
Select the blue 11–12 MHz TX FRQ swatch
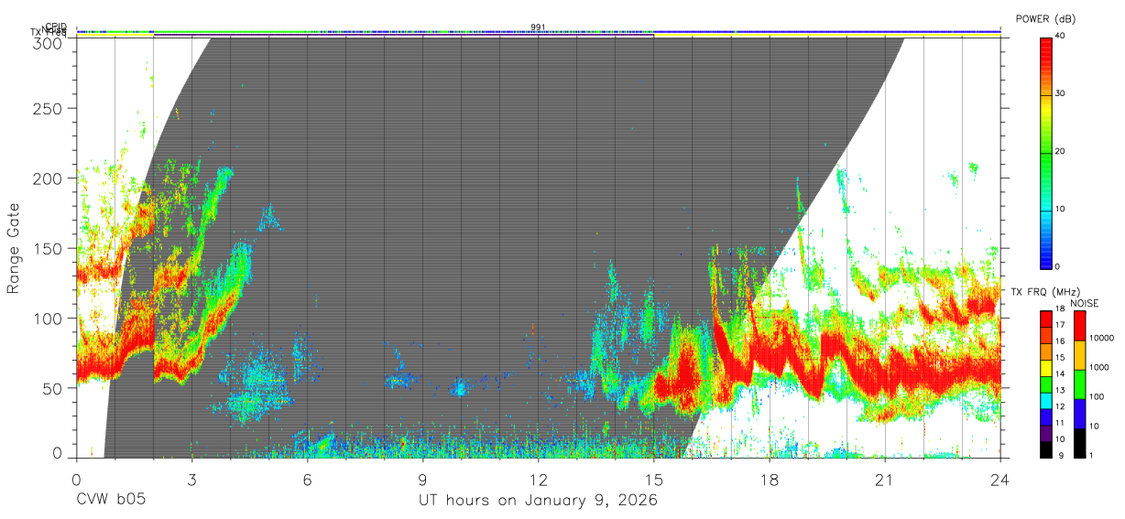coord(1045,416)
